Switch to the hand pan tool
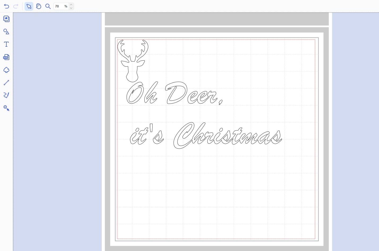This screenshot has height=251, width=379. 38,6
